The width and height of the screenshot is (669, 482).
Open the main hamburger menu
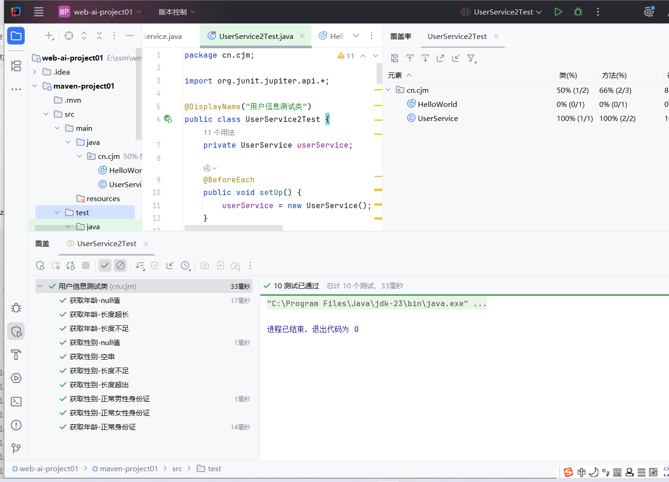39,12
